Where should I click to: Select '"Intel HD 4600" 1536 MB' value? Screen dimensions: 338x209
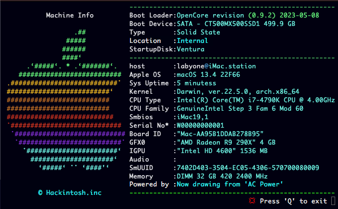[222, 151]
